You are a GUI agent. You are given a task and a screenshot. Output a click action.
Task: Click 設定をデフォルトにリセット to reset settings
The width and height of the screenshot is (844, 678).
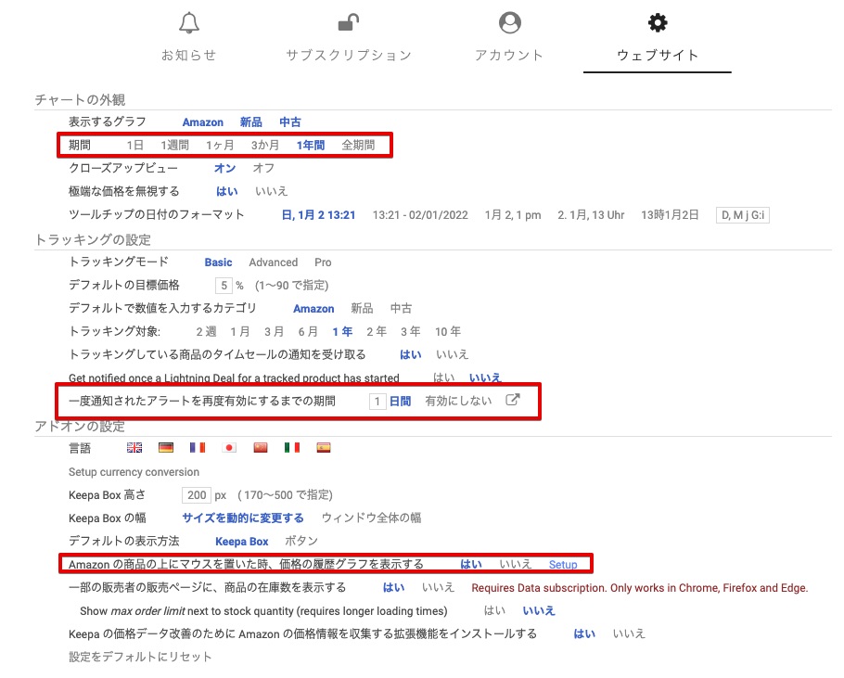tap(140, 657)
